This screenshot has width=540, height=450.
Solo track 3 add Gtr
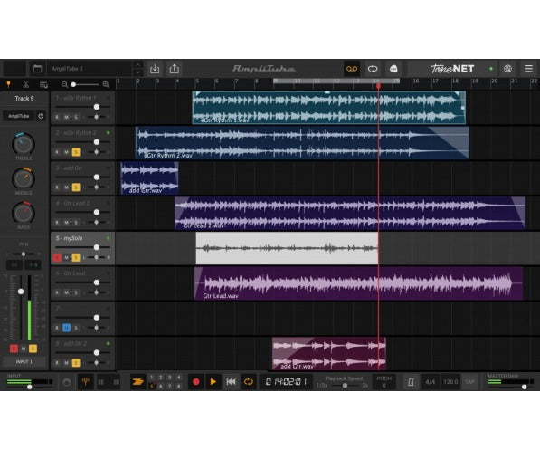[x=76, y=187]
